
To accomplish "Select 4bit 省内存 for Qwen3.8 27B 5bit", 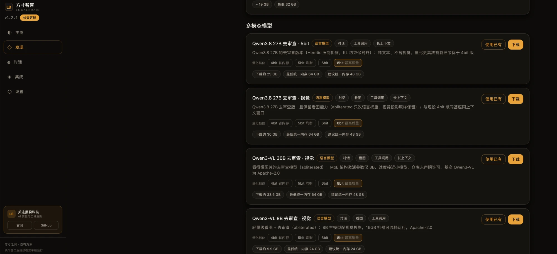I will (280, 63).
